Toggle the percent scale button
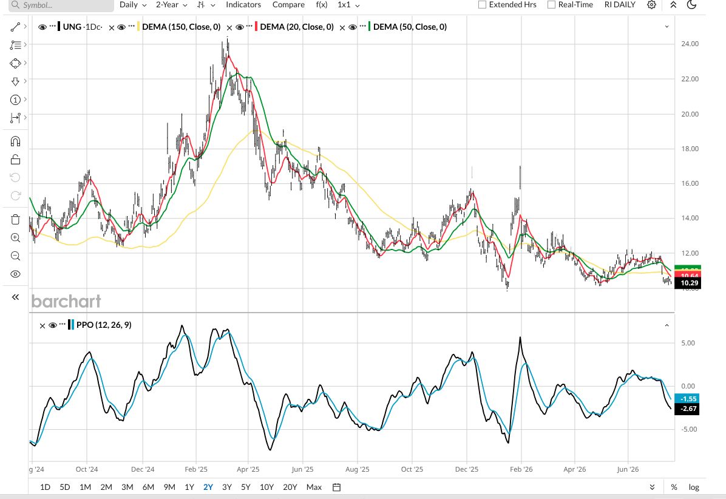 point(674,487)
